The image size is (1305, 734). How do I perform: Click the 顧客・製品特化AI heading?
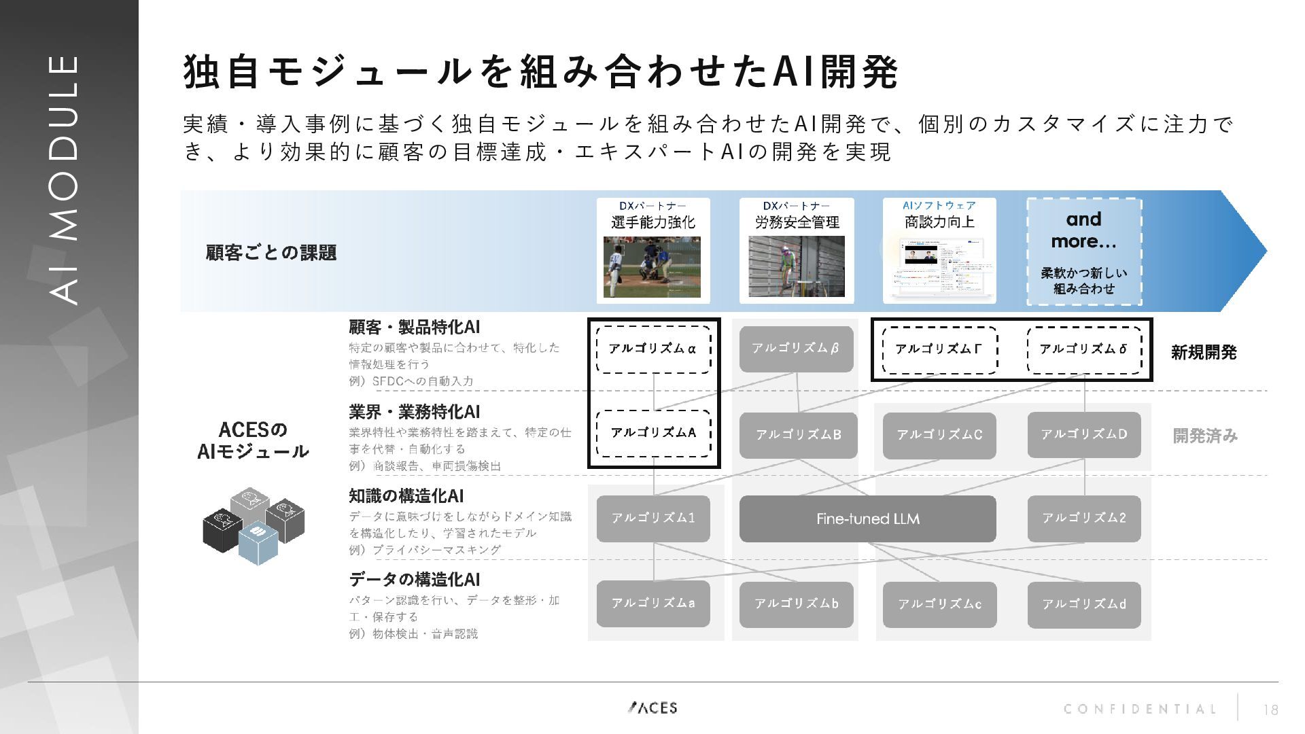click(415, 327)
